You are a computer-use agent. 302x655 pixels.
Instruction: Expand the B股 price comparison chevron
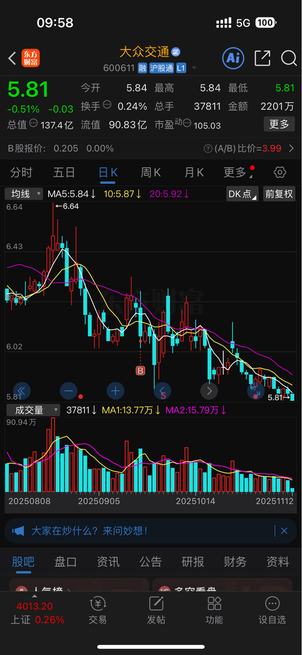tap(291, 148)
